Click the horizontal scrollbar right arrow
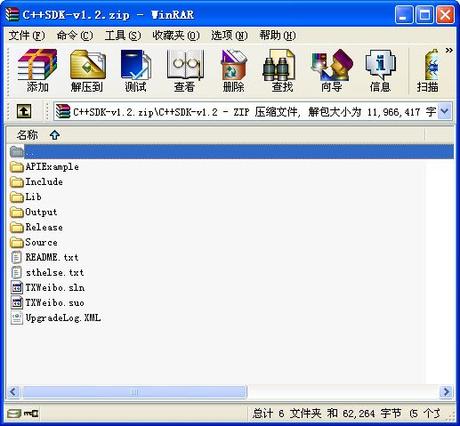The image size is (460, 426). click(446, 391)
